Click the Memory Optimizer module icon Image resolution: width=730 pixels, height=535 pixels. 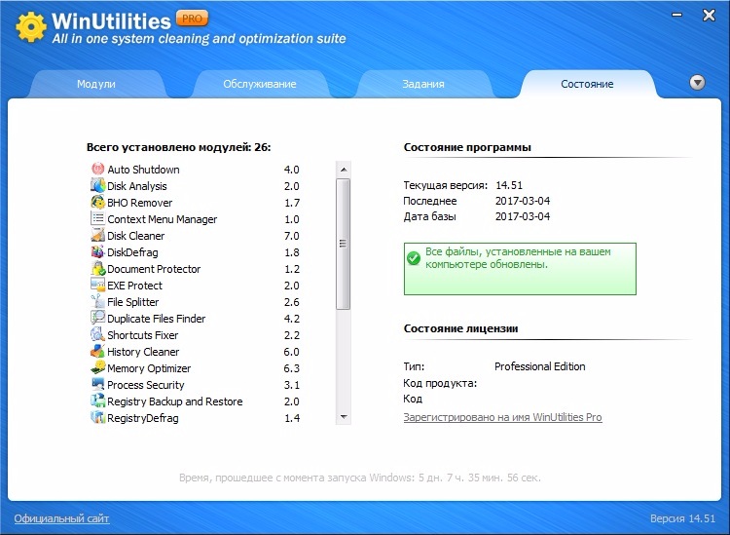point(97,367)
